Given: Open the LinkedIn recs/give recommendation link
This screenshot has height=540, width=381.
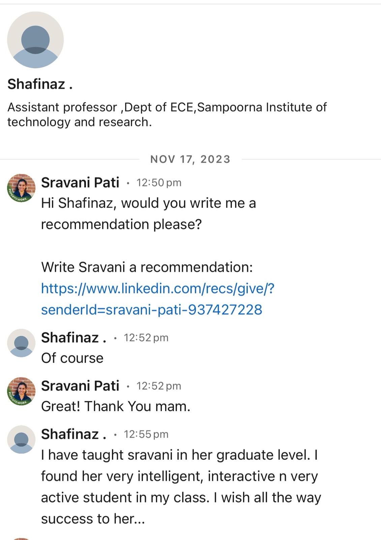Looking at the screenshot, I should pyautogui.click(x=158, y=299).
